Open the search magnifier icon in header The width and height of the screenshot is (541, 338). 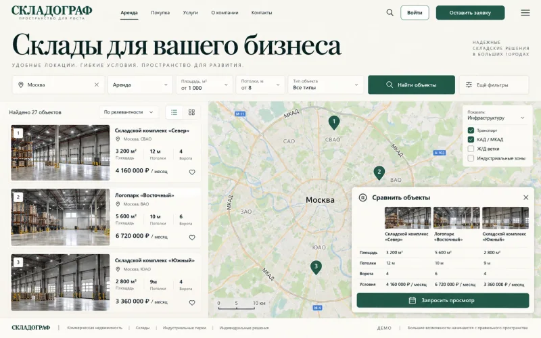390,13
